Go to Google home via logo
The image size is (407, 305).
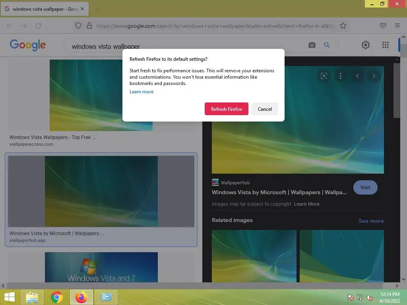28,45
